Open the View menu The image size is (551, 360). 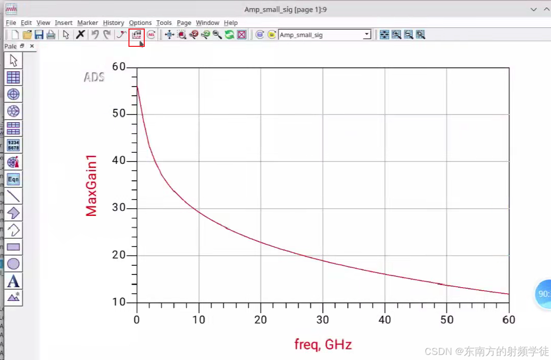coord(43,22)
